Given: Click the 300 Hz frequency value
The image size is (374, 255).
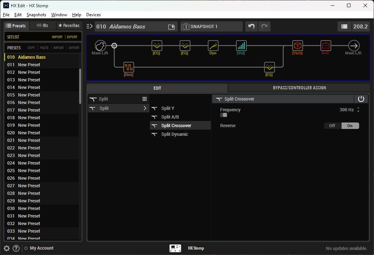Looking at the screenshot, I should (x=347, y=109).
